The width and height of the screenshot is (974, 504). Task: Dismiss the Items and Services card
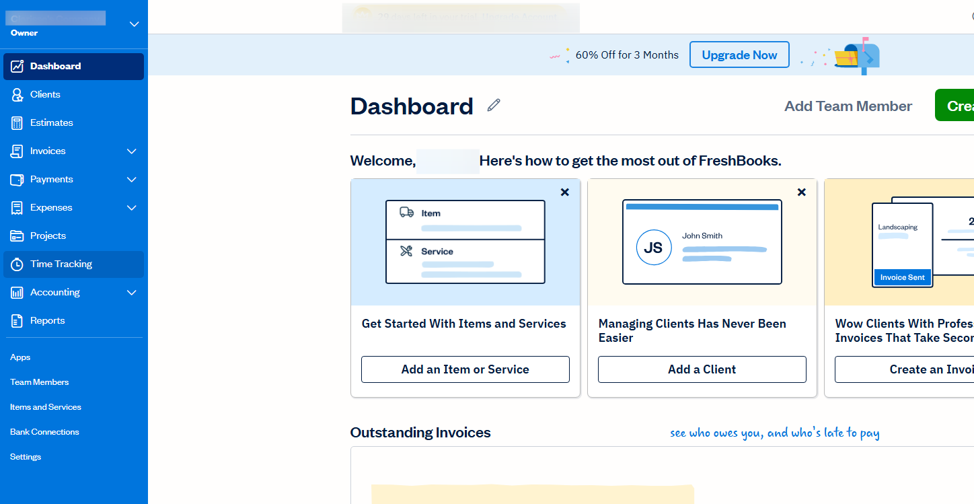coord(565,192)
